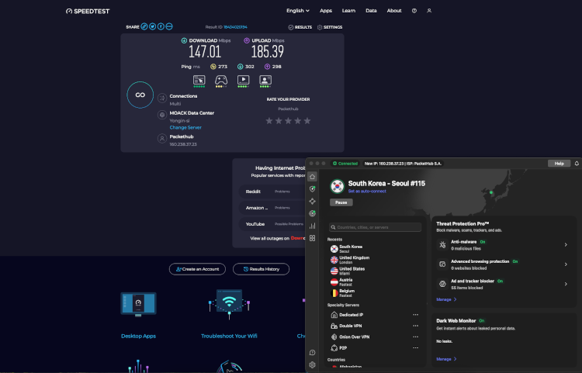The height and width of the screenshot is (373, 582).
Task: Open the English language dropdown
Action: coord(298,11)
